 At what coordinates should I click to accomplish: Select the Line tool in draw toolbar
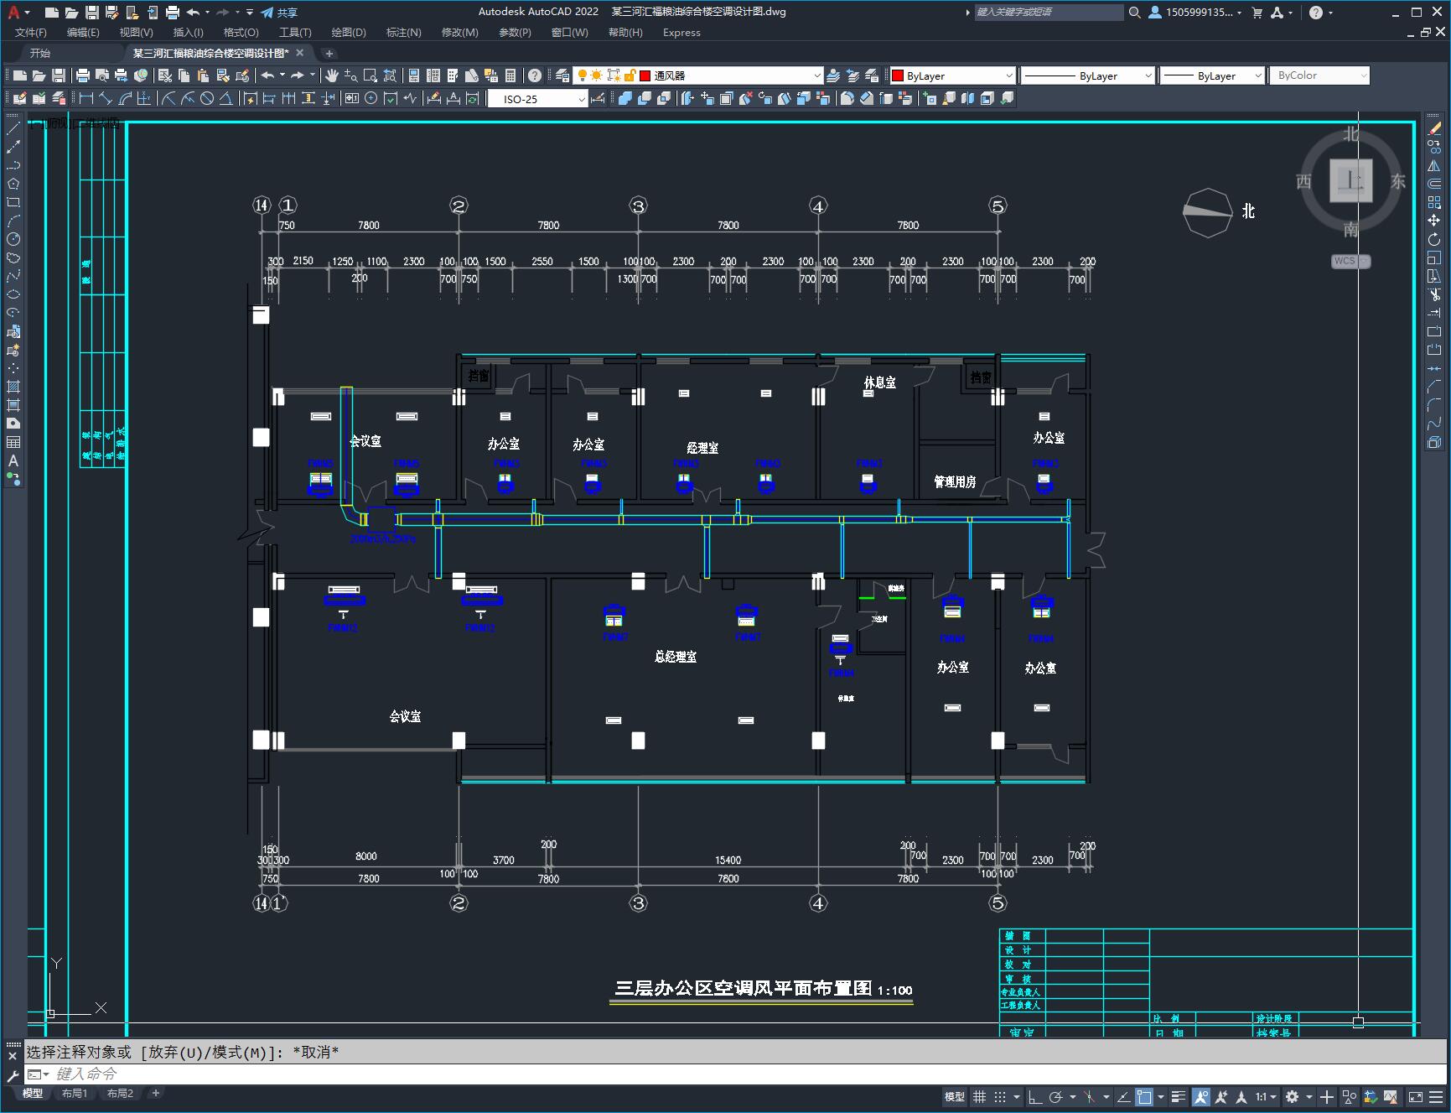pos(13,128)
